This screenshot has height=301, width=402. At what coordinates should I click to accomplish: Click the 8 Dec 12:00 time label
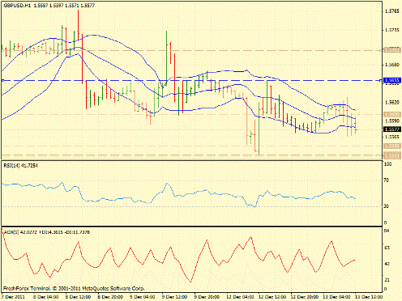78,297
